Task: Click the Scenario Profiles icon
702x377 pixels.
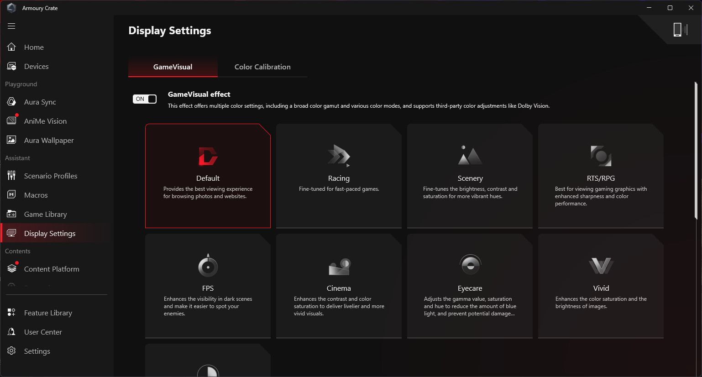Action: (11, 176)
